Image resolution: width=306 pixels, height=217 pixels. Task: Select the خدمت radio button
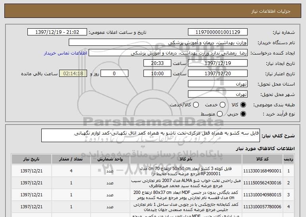[223, 105]
